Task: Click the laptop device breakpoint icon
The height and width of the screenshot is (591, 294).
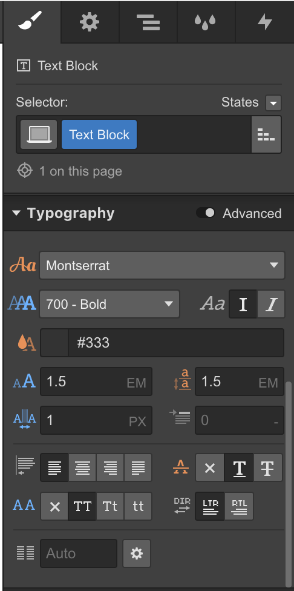Action: coord(39,134)
